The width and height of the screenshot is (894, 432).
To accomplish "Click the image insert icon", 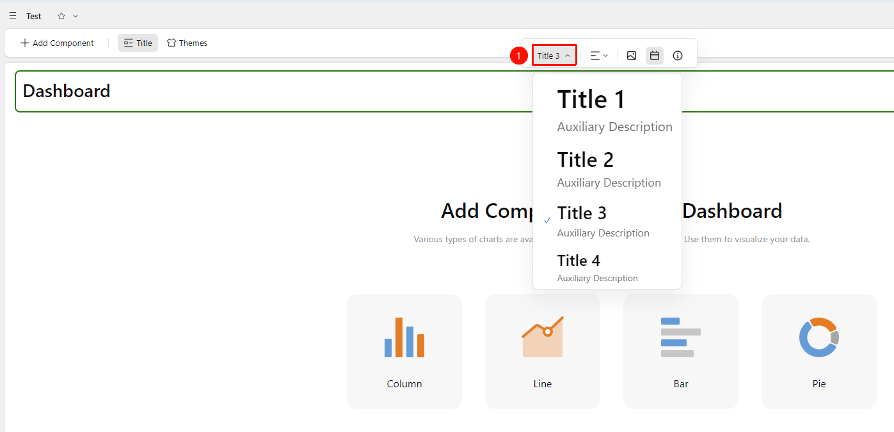I will 632,56.
